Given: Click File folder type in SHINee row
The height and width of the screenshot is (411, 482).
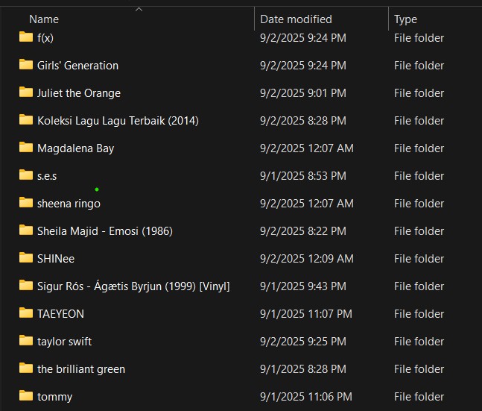Looking at the screenshot, I should [419, 259].
